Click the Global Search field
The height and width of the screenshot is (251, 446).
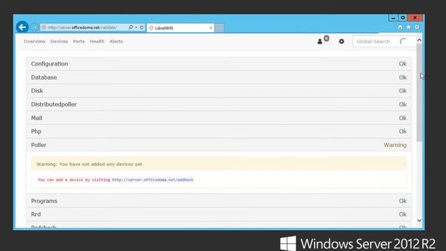(384, 42)
